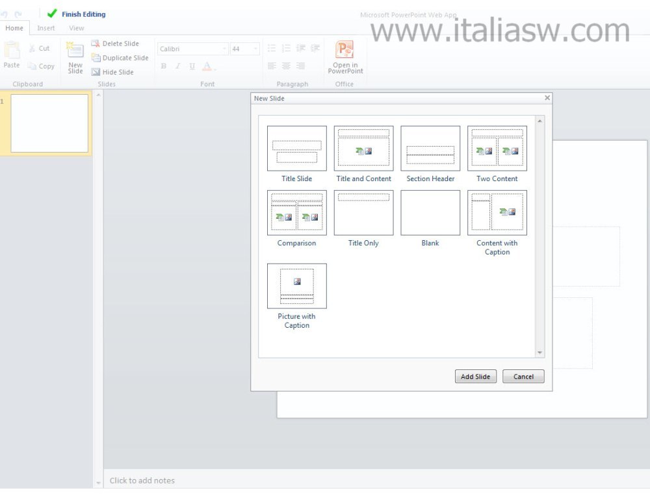Select the Picture with Caption layout
This screenshot has height=494, width=650.
[x=296, y=286]
